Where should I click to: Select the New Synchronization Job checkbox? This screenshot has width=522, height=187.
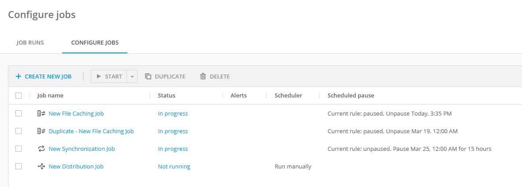tap(19, 149)
